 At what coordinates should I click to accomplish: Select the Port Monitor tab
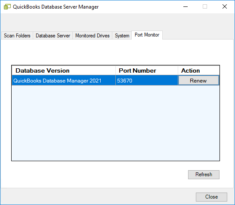pyautogui.click(x=147, y=35)
